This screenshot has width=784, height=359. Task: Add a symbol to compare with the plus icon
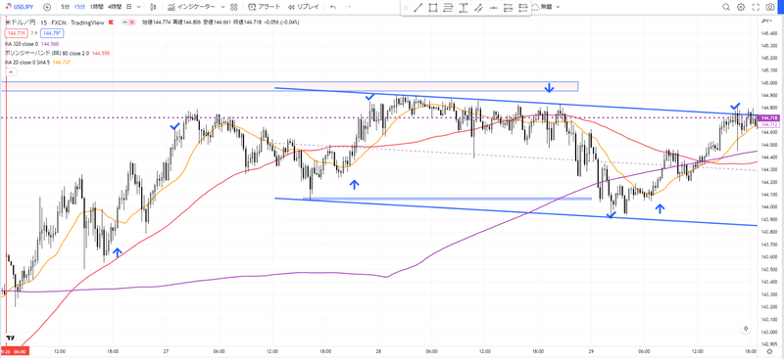tap(46, 7)
